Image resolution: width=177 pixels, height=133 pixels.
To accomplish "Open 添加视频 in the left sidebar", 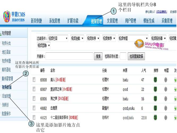I will coord(6,96).
